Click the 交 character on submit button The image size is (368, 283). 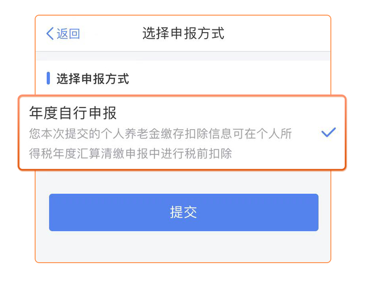pyautogui.click(x=190, y=212)
